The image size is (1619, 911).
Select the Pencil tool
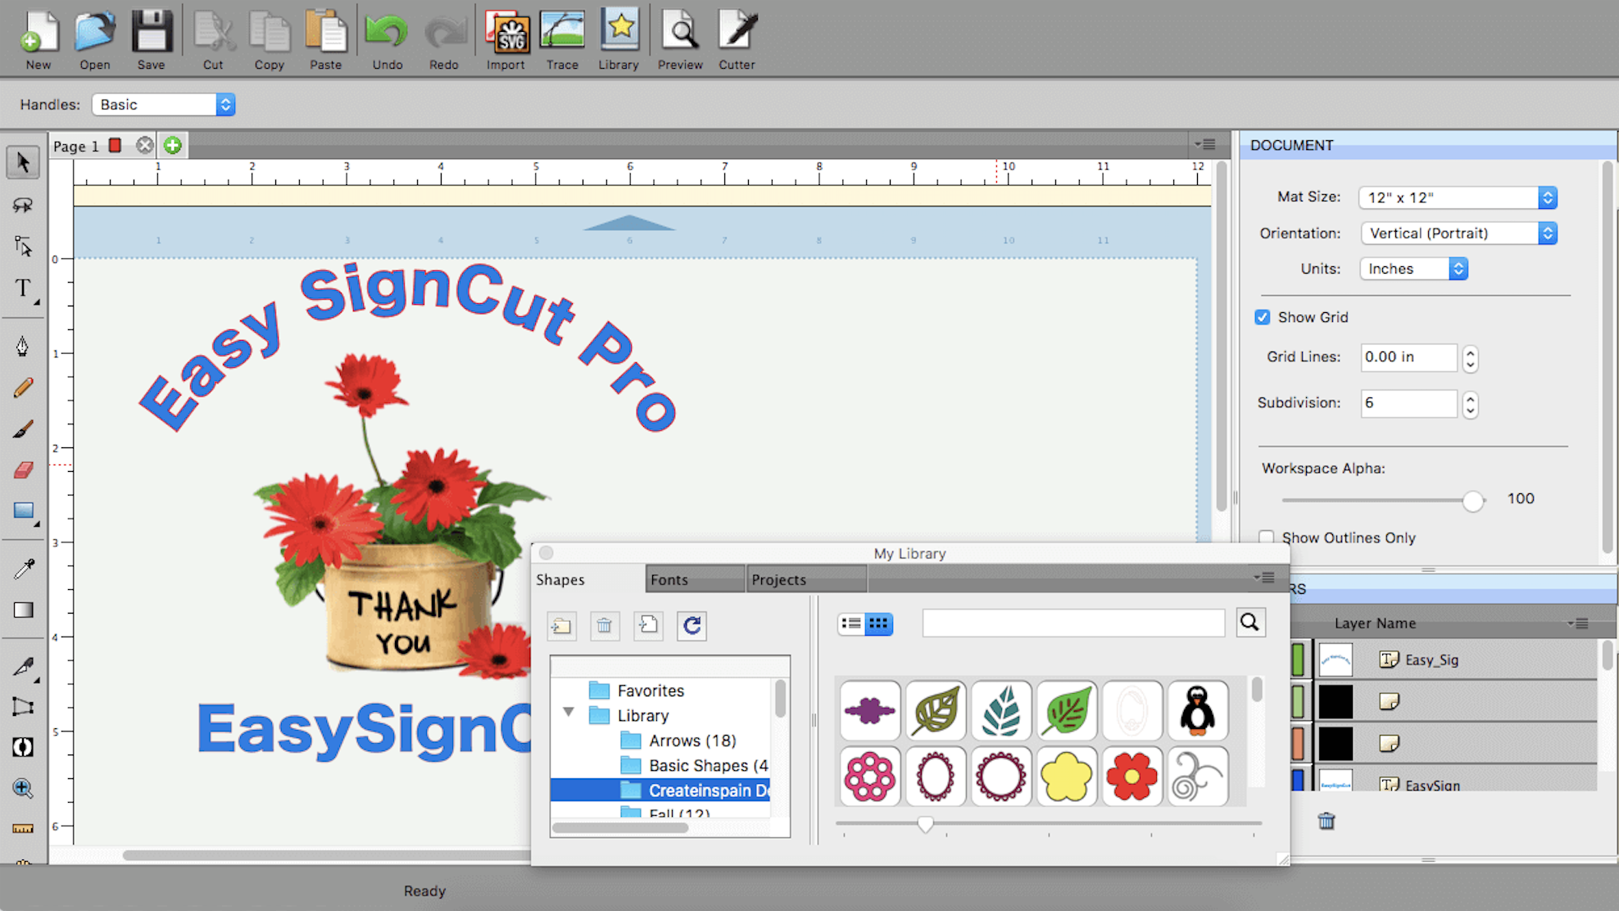pyautogui.click(x=23, y=388)
